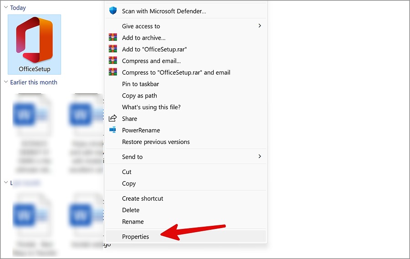Viewport: 410px width, 259px height.
Task: Open the Send to entry
Action: [x=186, y=157]
